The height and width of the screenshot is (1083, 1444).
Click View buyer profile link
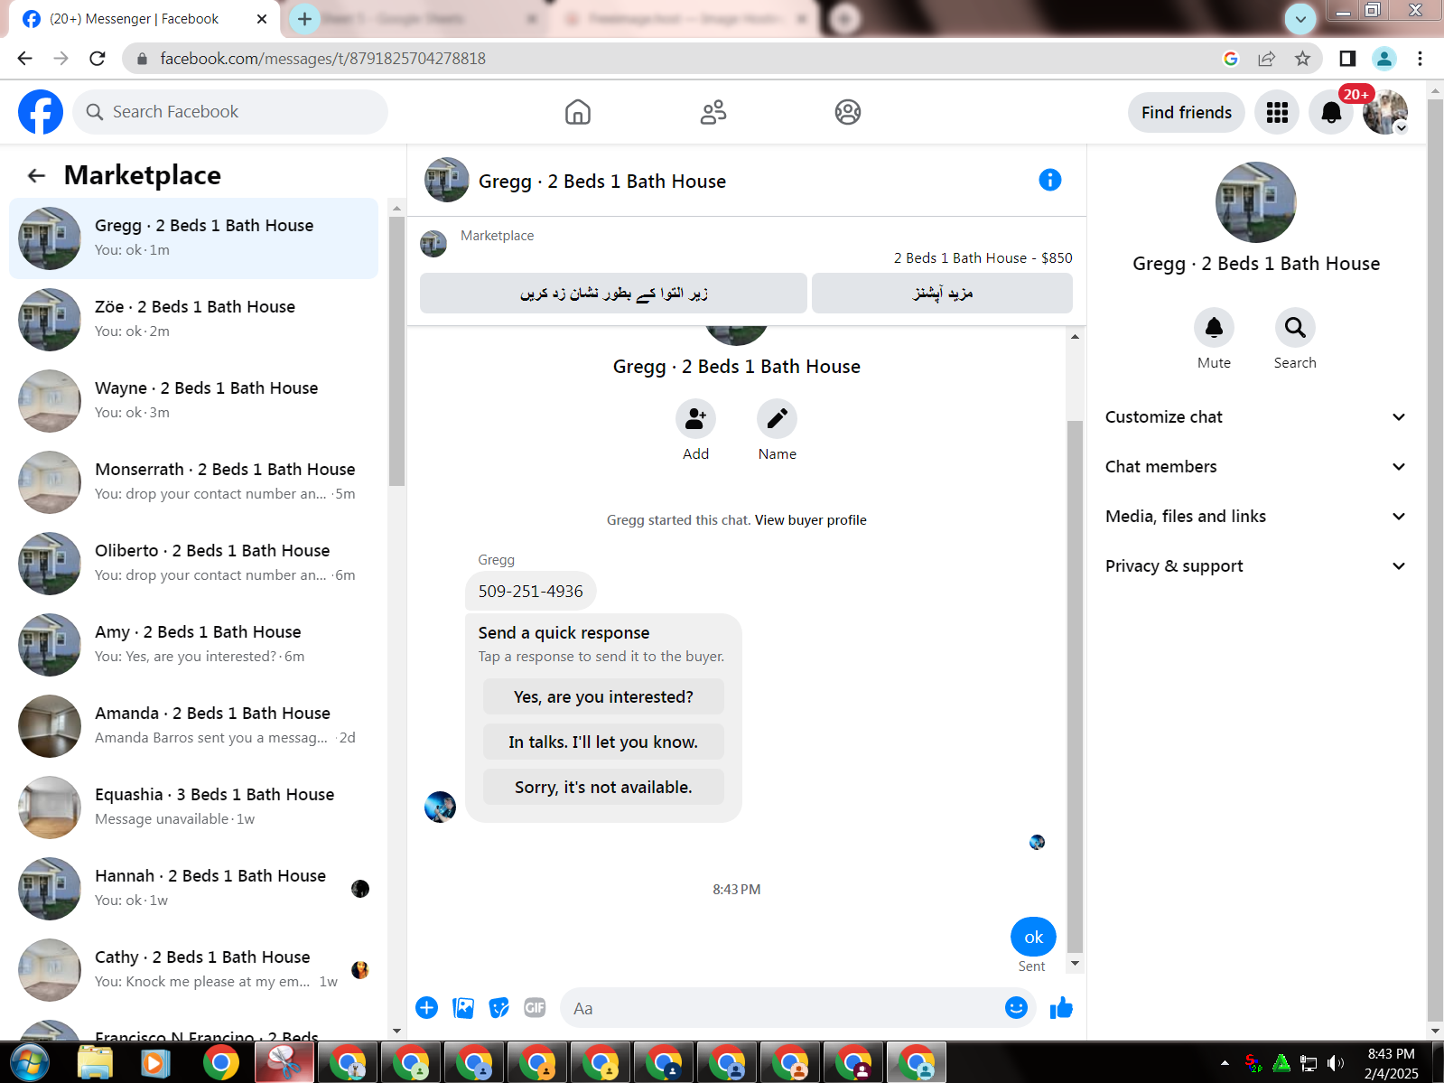pos(810,520)
